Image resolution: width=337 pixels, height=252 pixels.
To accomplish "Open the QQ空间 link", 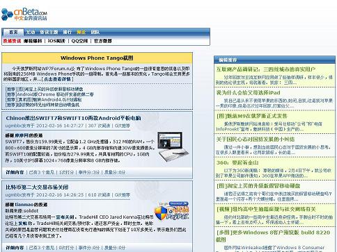I will click(x=79, y=41).
